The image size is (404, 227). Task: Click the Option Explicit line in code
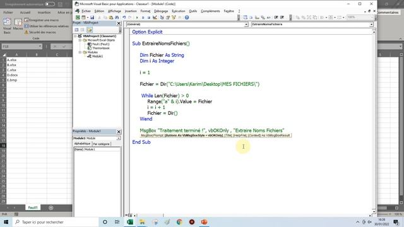(x=147, y=32)
